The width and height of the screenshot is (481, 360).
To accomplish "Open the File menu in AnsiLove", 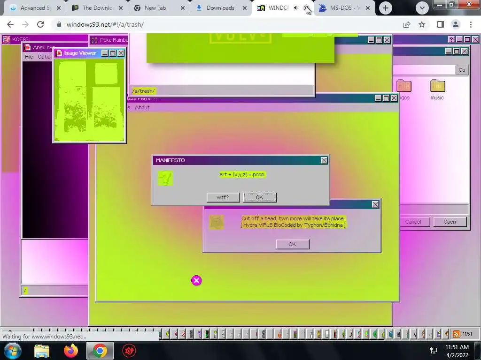I will point(29,57).
